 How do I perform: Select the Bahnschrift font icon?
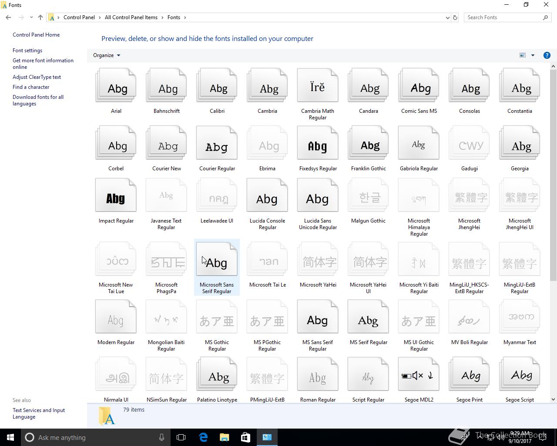point(166,85)
